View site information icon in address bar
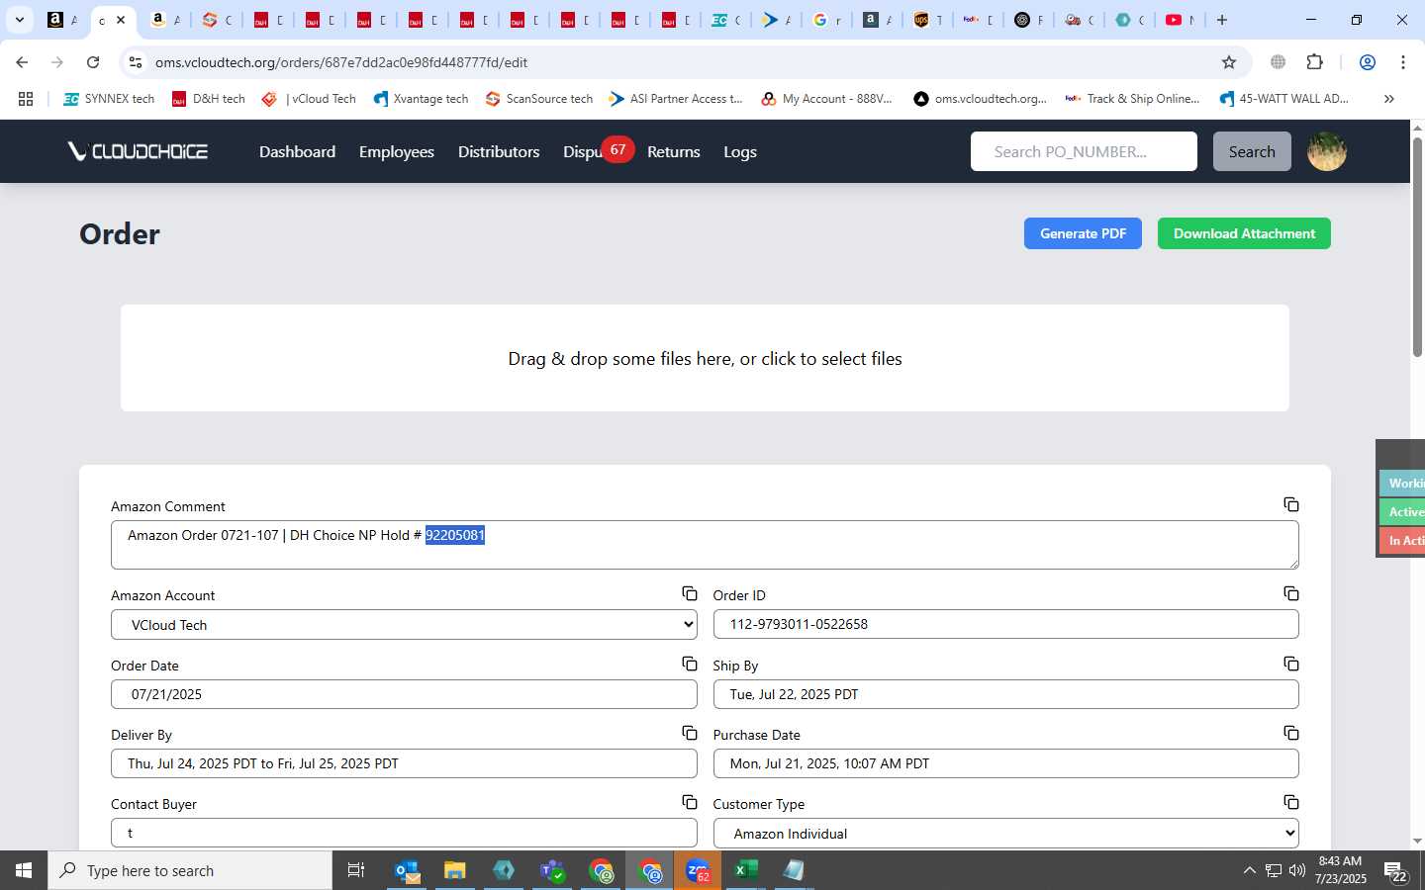This screenshot has height=890, width=1425. coord(136,62)
